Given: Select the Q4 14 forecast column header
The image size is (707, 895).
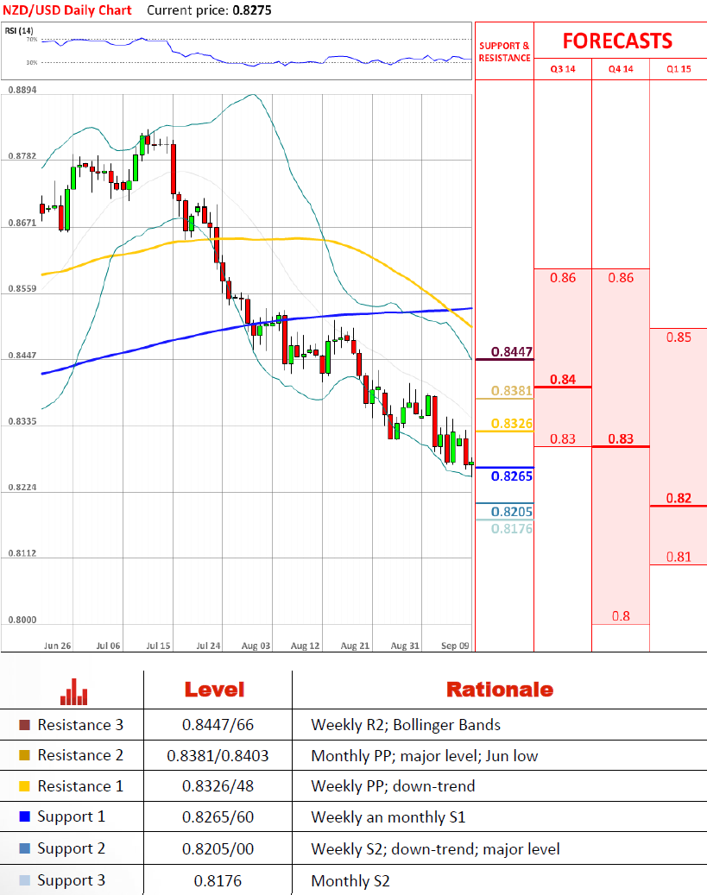Looking at the screenshot, I should [621, 69].
